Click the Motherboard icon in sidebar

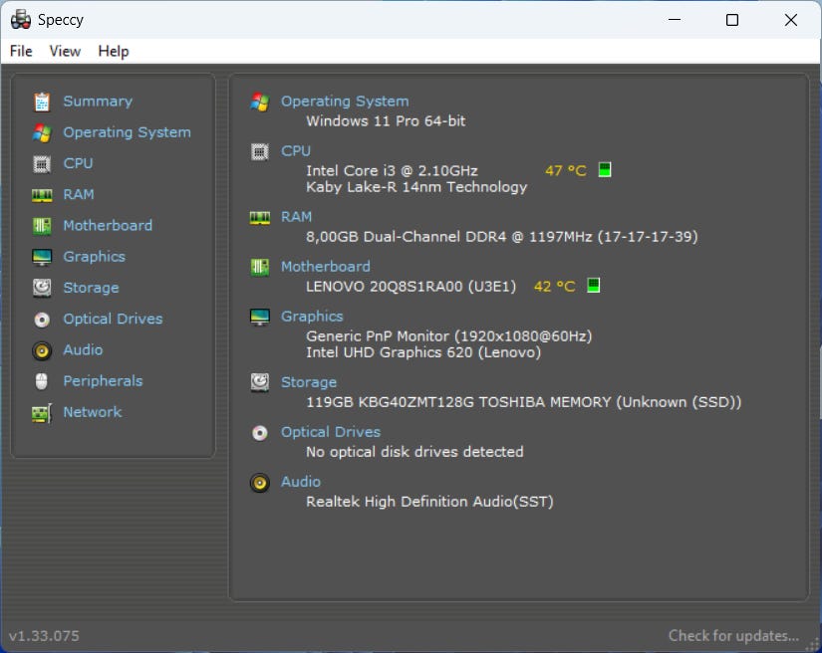point(42,226)
